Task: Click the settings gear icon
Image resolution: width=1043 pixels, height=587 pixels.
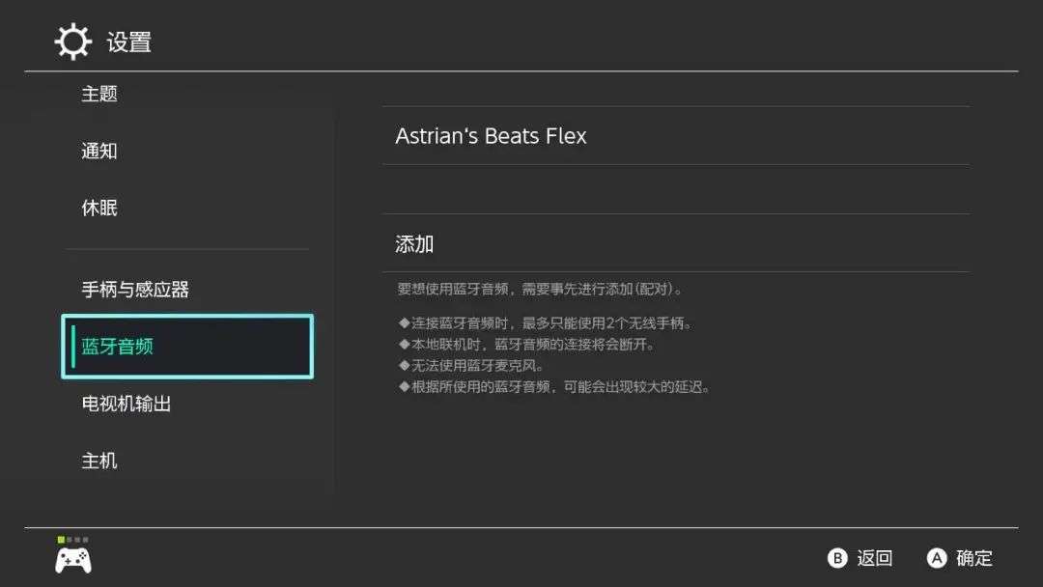Action: pyautogui.click(x=72, y=42)
